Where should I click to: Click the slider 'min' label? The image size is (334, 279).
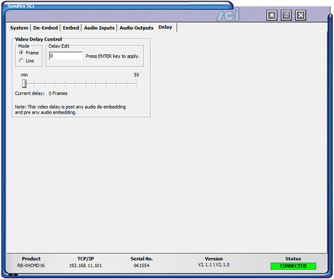pos(24,75)
